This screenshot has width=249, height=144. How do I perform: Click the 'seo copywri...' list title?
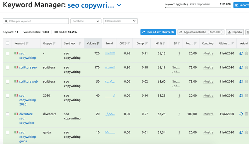coord(91,5)
